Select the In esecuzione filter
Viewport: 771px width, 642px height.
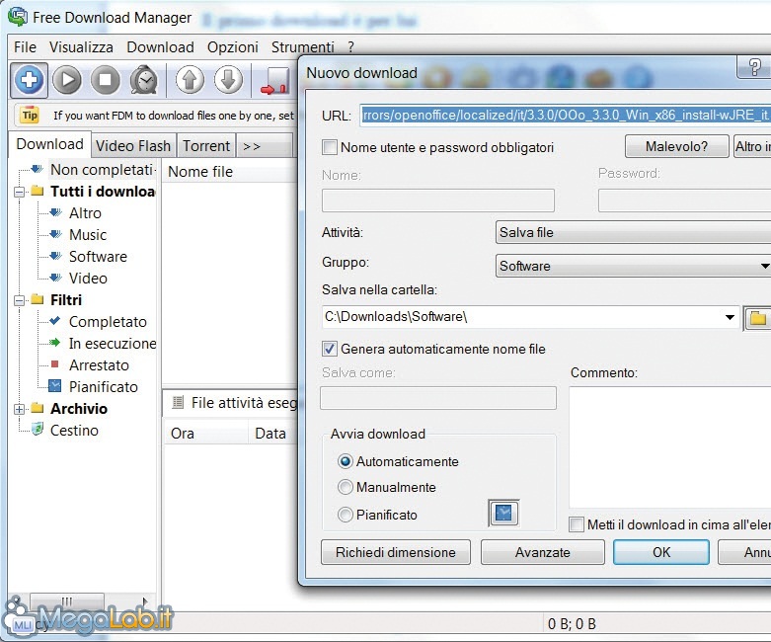pyautogui.click(x=113, y=344)
